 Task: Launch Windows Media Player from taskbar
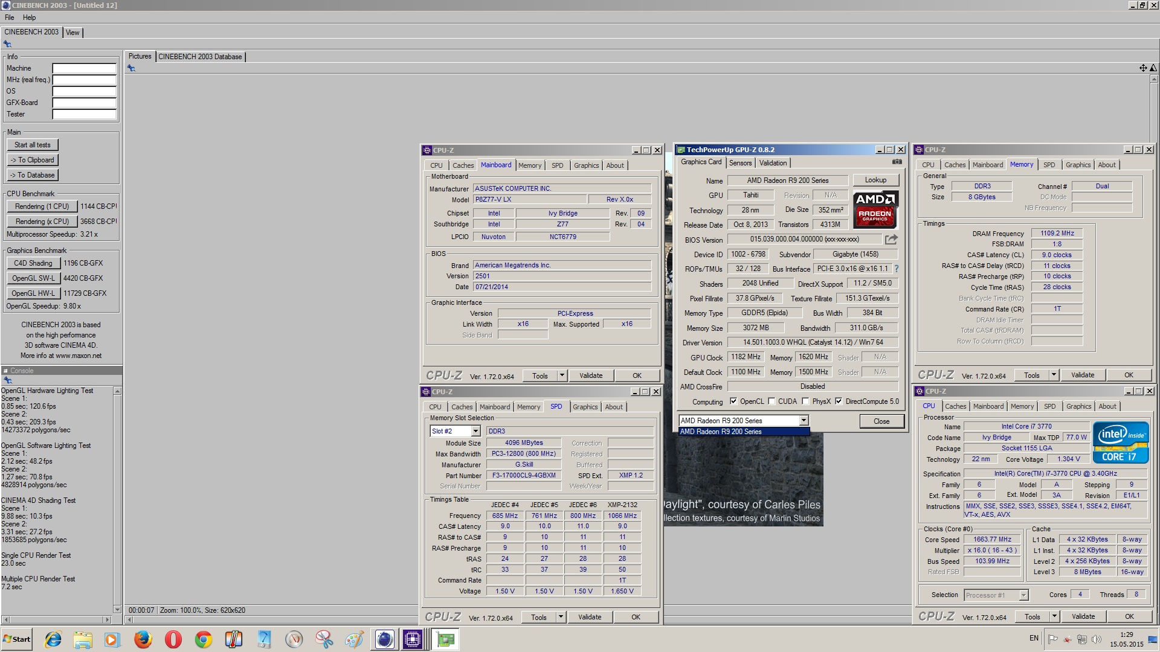coord(112,639)
